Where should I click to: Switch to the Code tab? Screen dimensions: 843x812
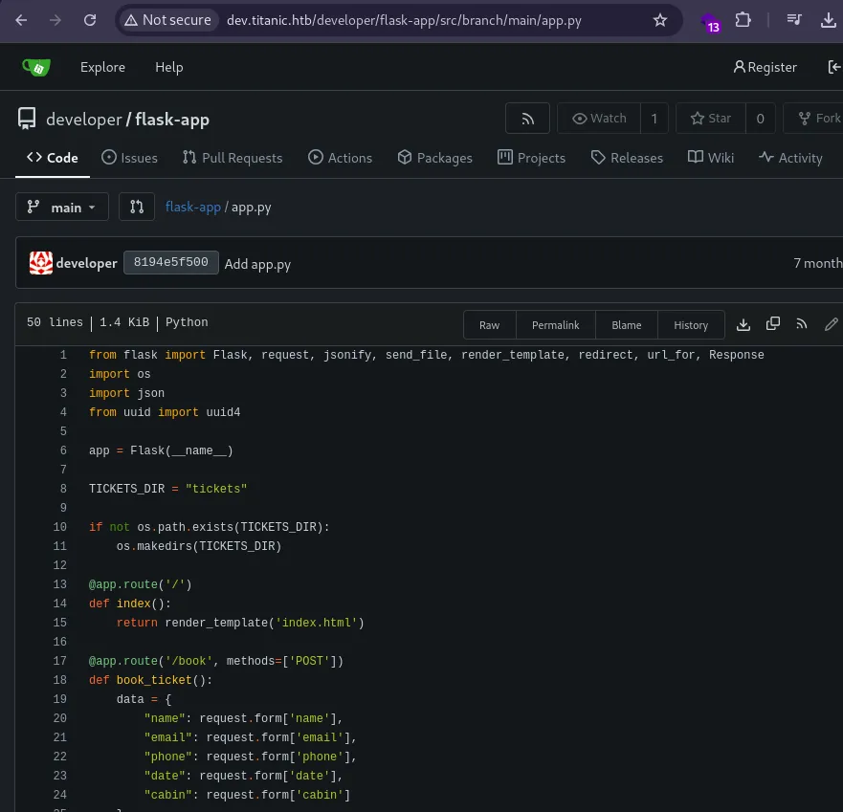click(x=53, y=158)
